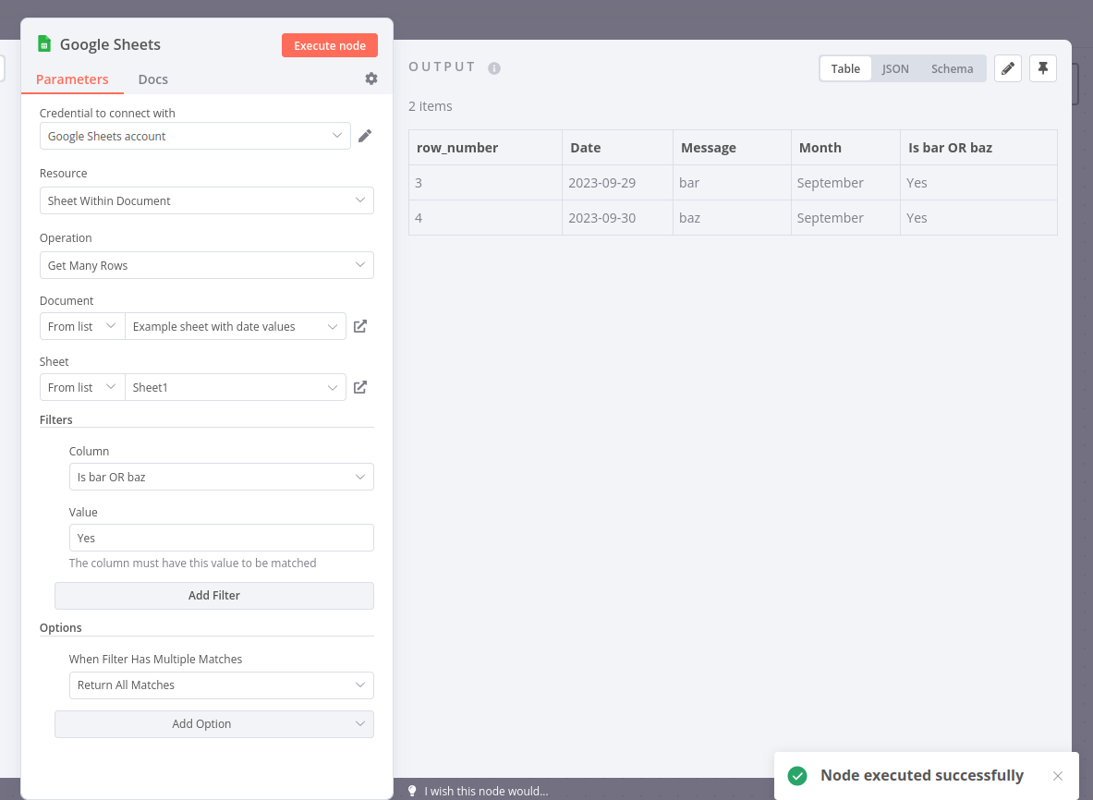The width and height of the screenshot is (1093, 800).
Task: Click the 2 items count label
Action: point(431,106)
